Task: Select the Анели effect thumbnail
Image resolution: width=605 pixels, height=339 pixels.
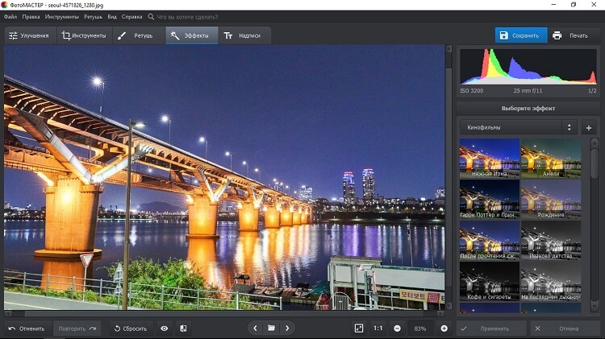Action: pyautogui.click(x=550, y=159)
